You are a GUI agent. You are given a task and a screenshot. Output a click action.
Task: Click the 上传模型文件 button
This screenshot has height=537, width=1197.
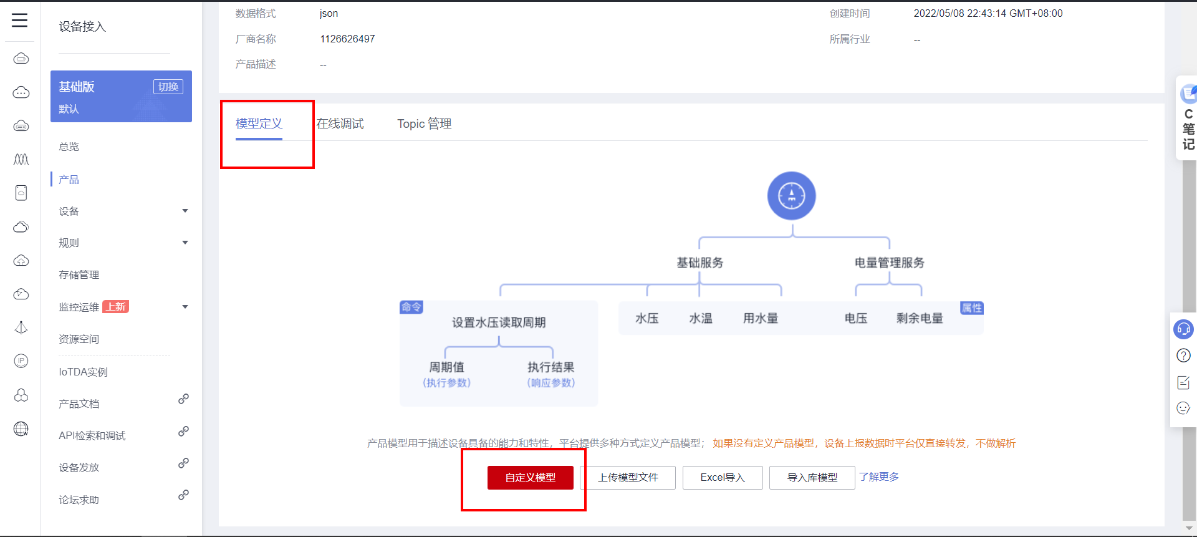[x=628, y=478]
